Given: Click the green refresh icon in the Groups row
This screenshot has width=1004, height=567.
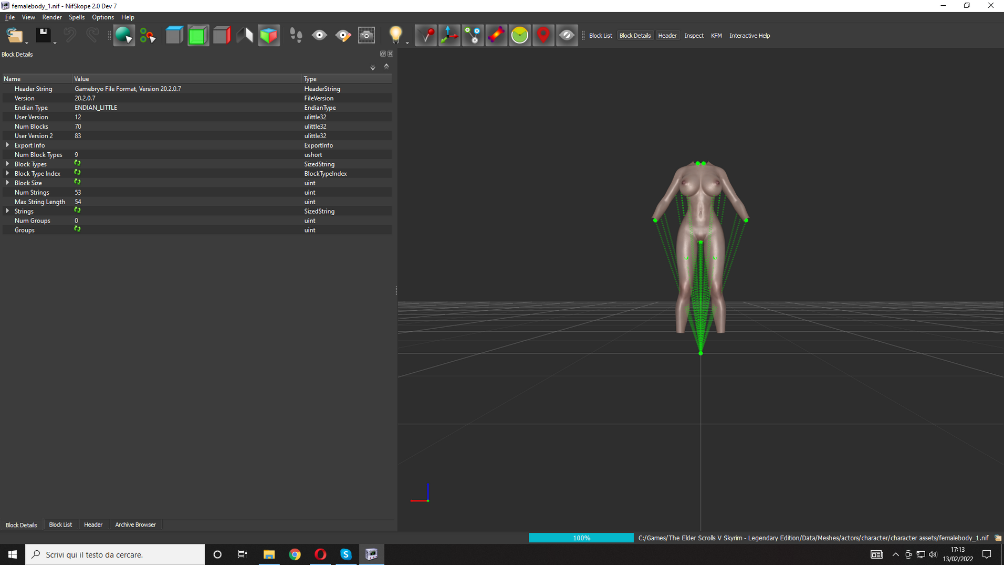Looking at the screenshot, I should coord(77,229).
